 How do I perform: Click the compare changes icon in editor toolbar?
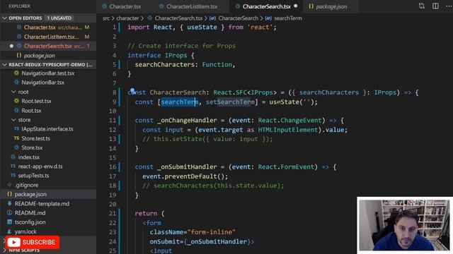422,6
